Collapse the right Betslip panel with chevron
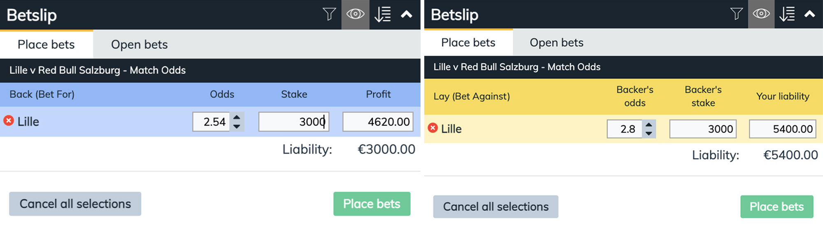The width and height of the screenshot is (823, 226). [809, 14]
